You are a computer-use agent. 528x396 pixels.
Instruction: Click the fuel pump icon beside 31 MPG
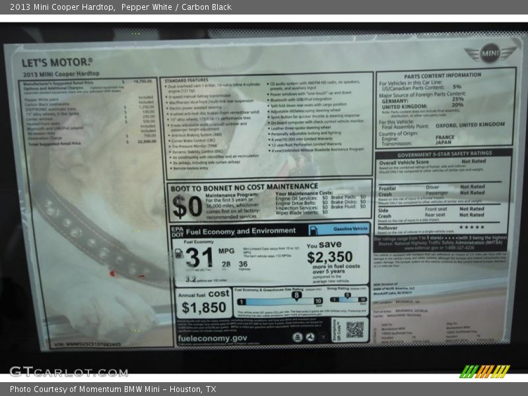[x=178, y=253]
